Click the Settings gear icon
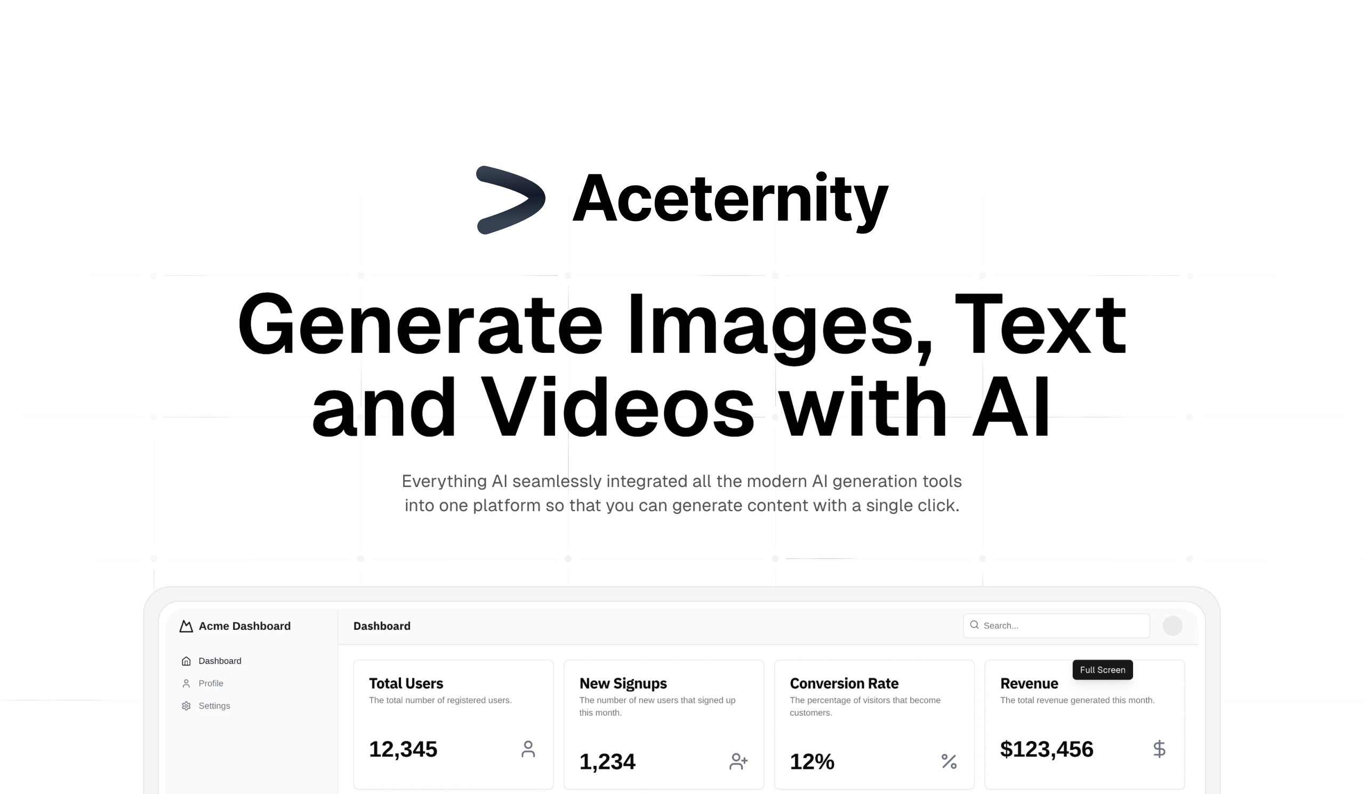Screen dimensions: 1365x794 pos(186,705)
